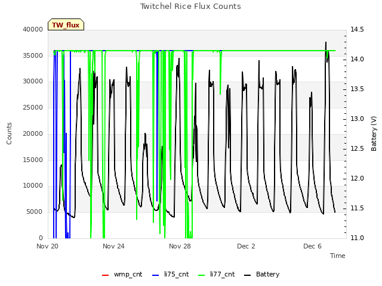Image resolution: width=382 pixels, height=286 pixels.
Task: Toggle the Battery legend entry
Action: point(261,274)
